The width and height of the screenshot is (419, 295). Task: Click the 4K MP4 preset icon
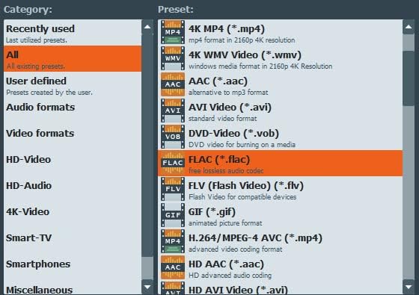click(173, 32)
